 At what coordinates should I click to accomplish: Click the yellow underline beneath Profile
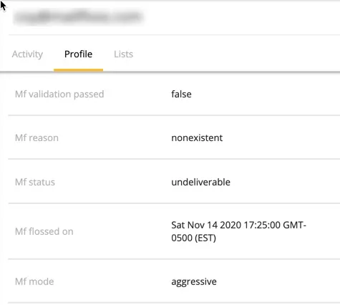click(78, 70)
